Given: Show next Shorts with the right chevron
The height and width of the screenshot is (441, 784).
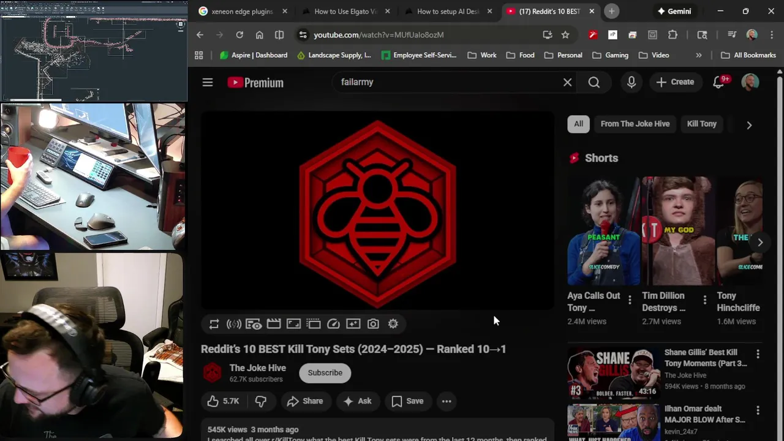Looking at the screenshot, I should (x=760, y=243).
